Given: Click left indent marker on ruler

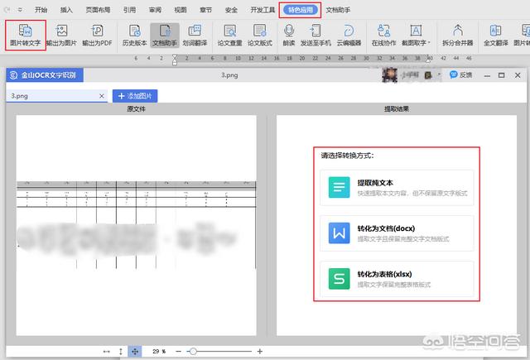Looking at the screenshot, I should coord(175,60).
